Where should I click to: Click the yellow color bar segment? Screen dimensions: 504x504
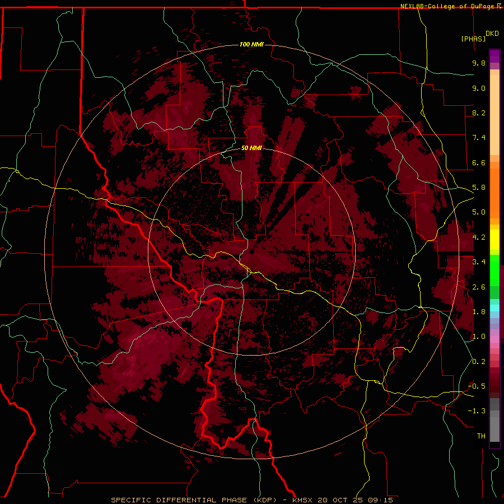[494, 240]
